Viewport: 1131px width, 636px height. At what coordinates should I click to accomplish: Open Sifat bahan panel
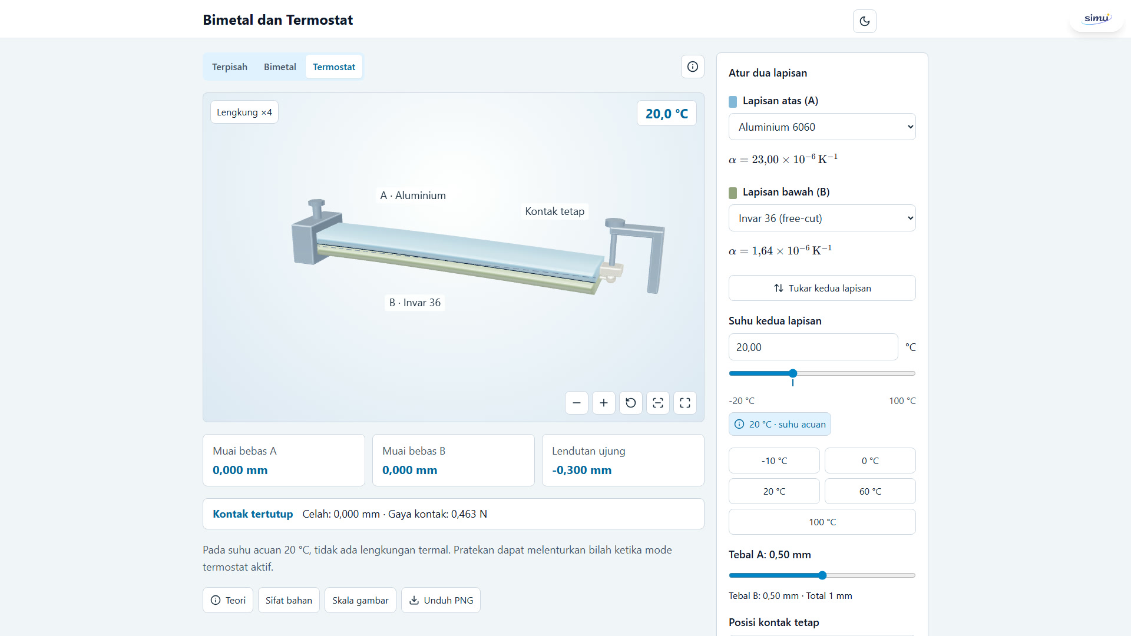pyautogui.click(x=289, y=600)
